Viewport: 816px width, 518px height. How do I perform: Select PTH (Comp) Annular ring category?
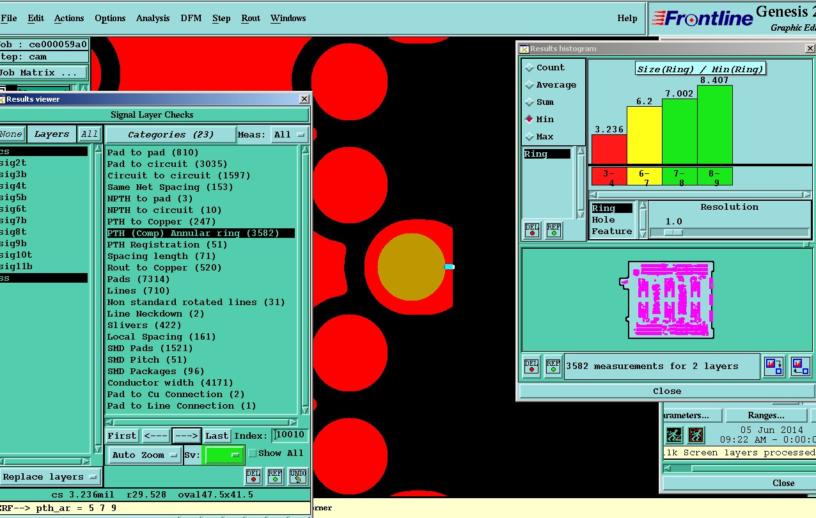201,233
